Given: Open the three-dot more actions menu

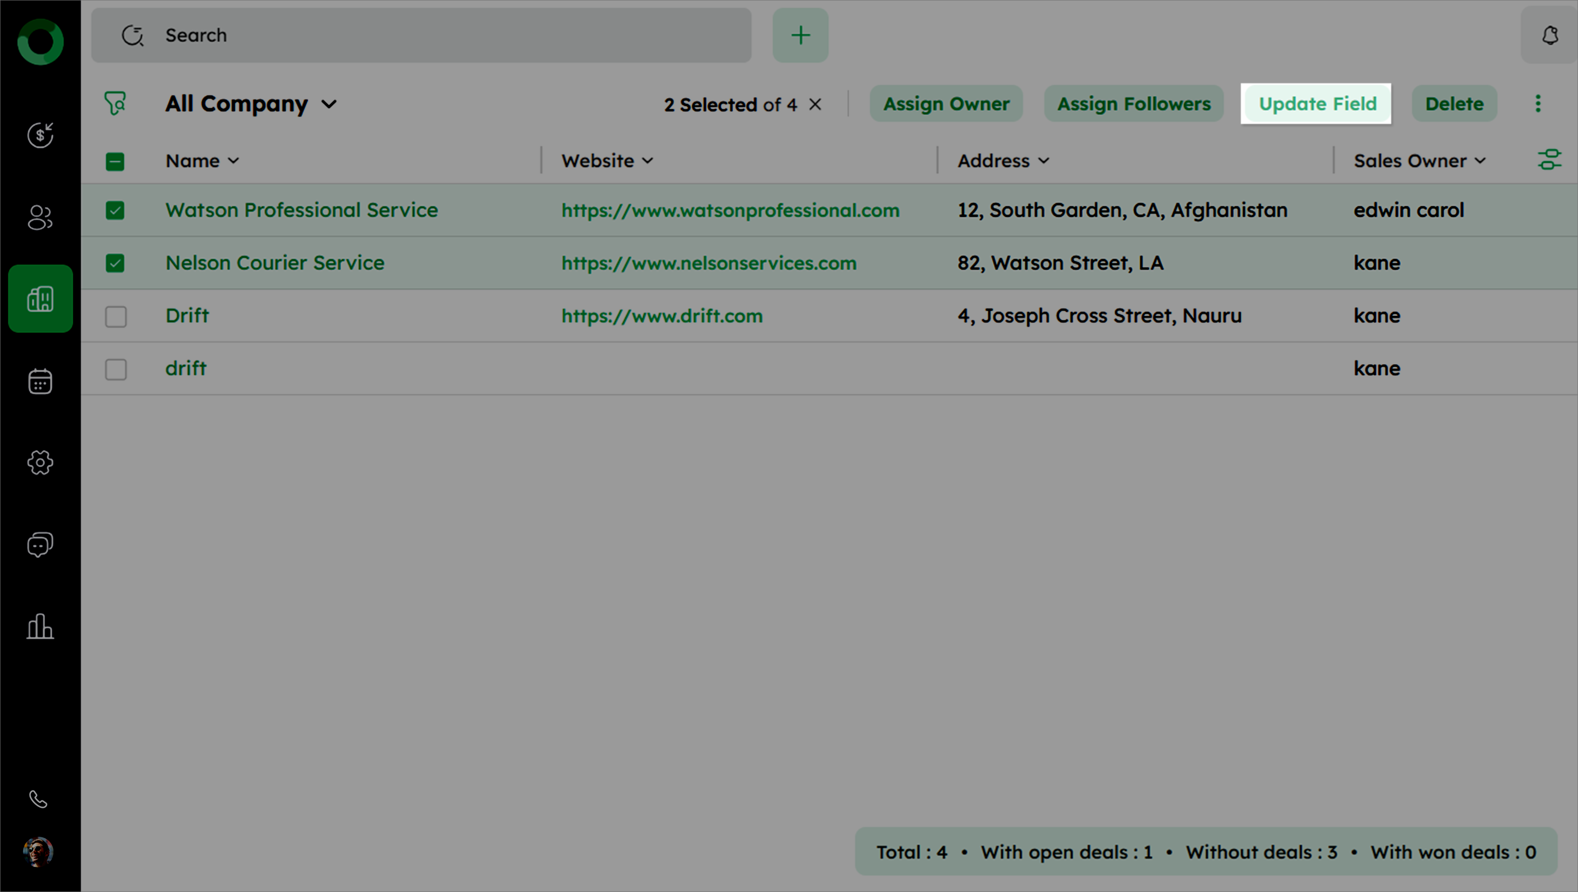Looking at the screenshot, I should pos(1538,103).
